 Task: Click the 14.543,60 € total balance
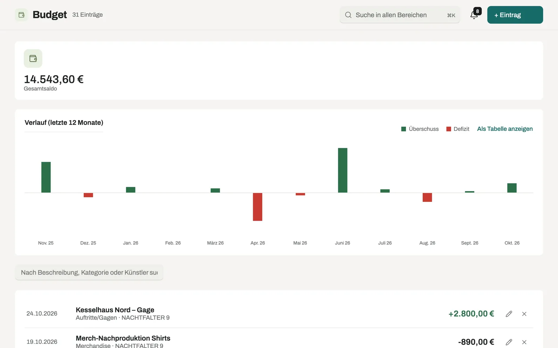54,79
